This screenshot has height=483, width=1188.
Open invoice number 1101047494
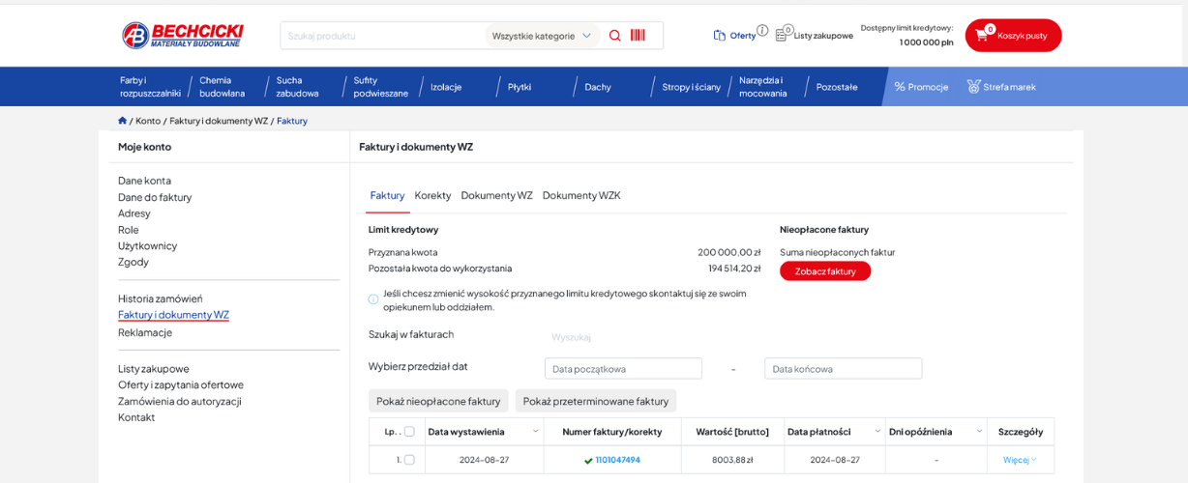pyautogui.click(x=617, y=460)
